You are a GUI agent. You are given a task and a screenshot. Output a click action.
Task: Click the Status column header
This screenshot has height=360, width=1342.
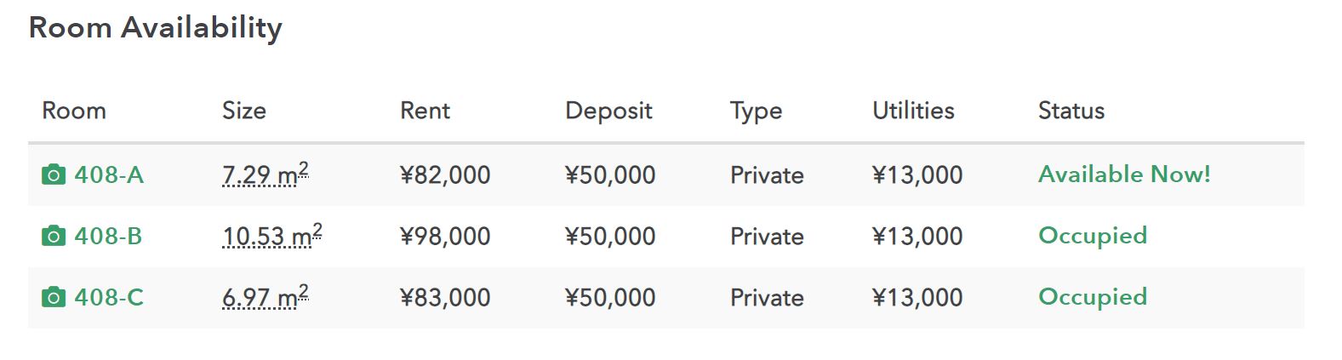(1071, 111)
